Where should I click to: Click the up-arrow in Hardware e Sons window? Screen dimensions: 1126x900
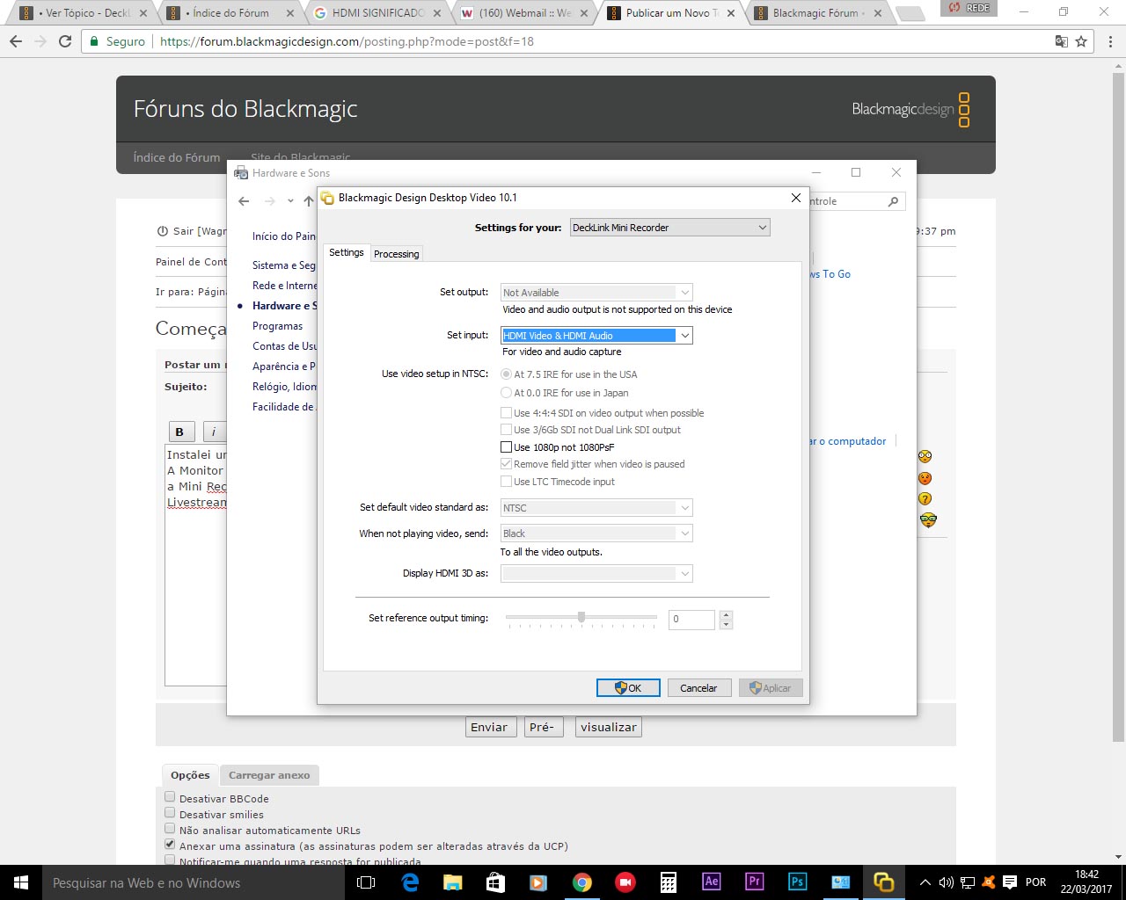point(309,201)
